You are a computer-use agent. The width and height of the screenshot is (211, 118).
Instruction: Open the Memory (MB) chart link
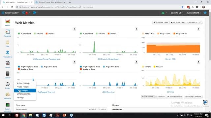(170, 59)
